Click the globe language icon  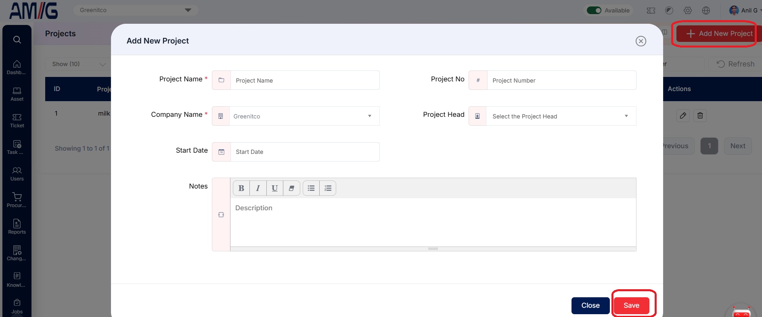coord(706,10)
